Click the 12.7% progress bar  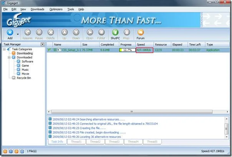[x=128, y=50]
